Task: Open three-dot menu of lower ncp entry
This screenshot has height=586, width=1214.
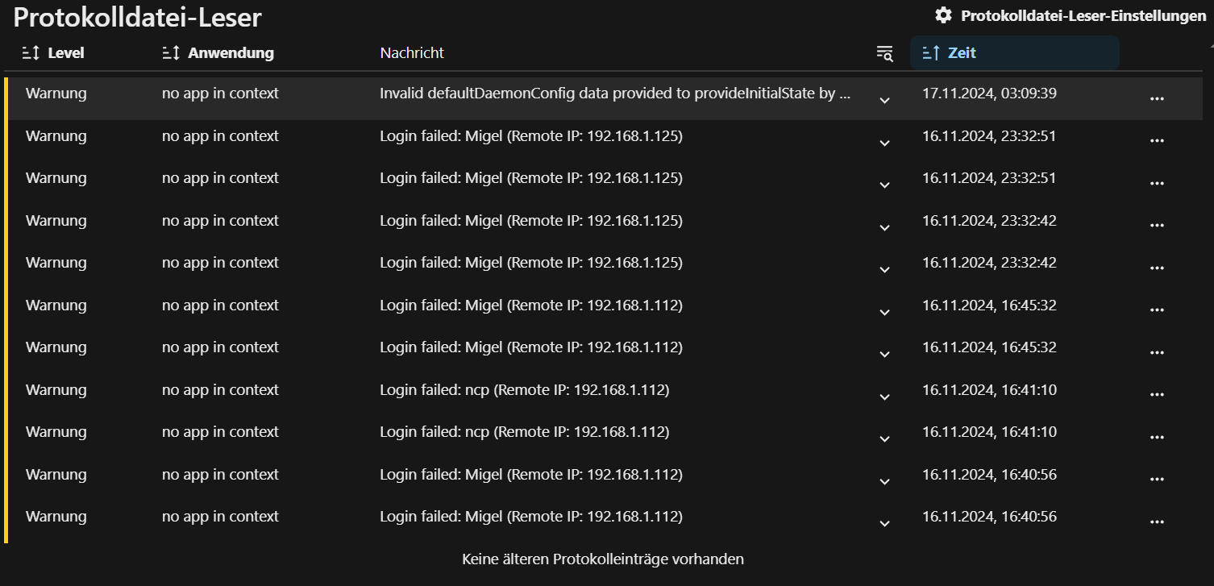Action: [1157, 437]
